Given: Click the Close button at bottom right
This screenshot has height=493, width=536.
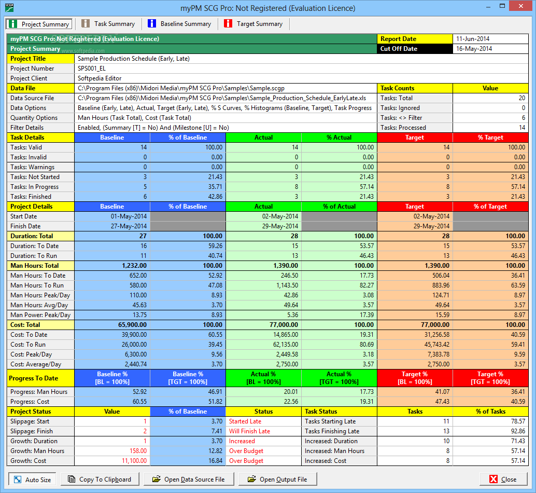Looking at the screenshot, I should (x=503, y=480).
